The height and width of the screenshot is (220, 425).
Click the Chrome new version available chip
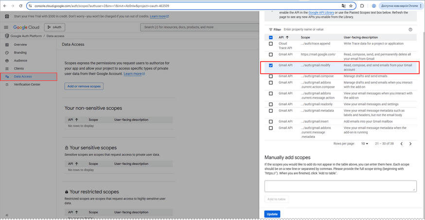pyautogui.click(x=400, y=6)
